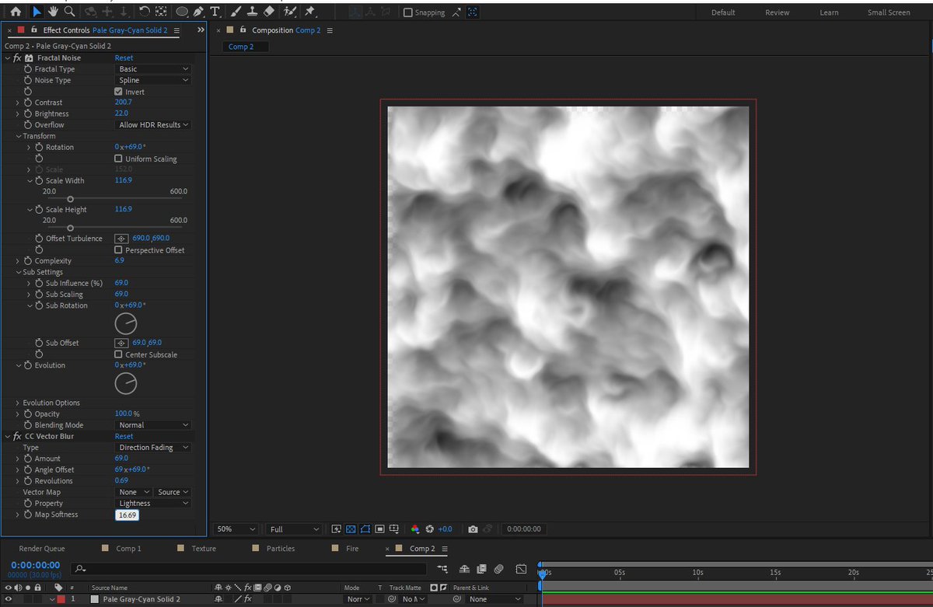Screen dimensions: 933x607
Task: Select the Pen tool
Action: coord(198,12)
